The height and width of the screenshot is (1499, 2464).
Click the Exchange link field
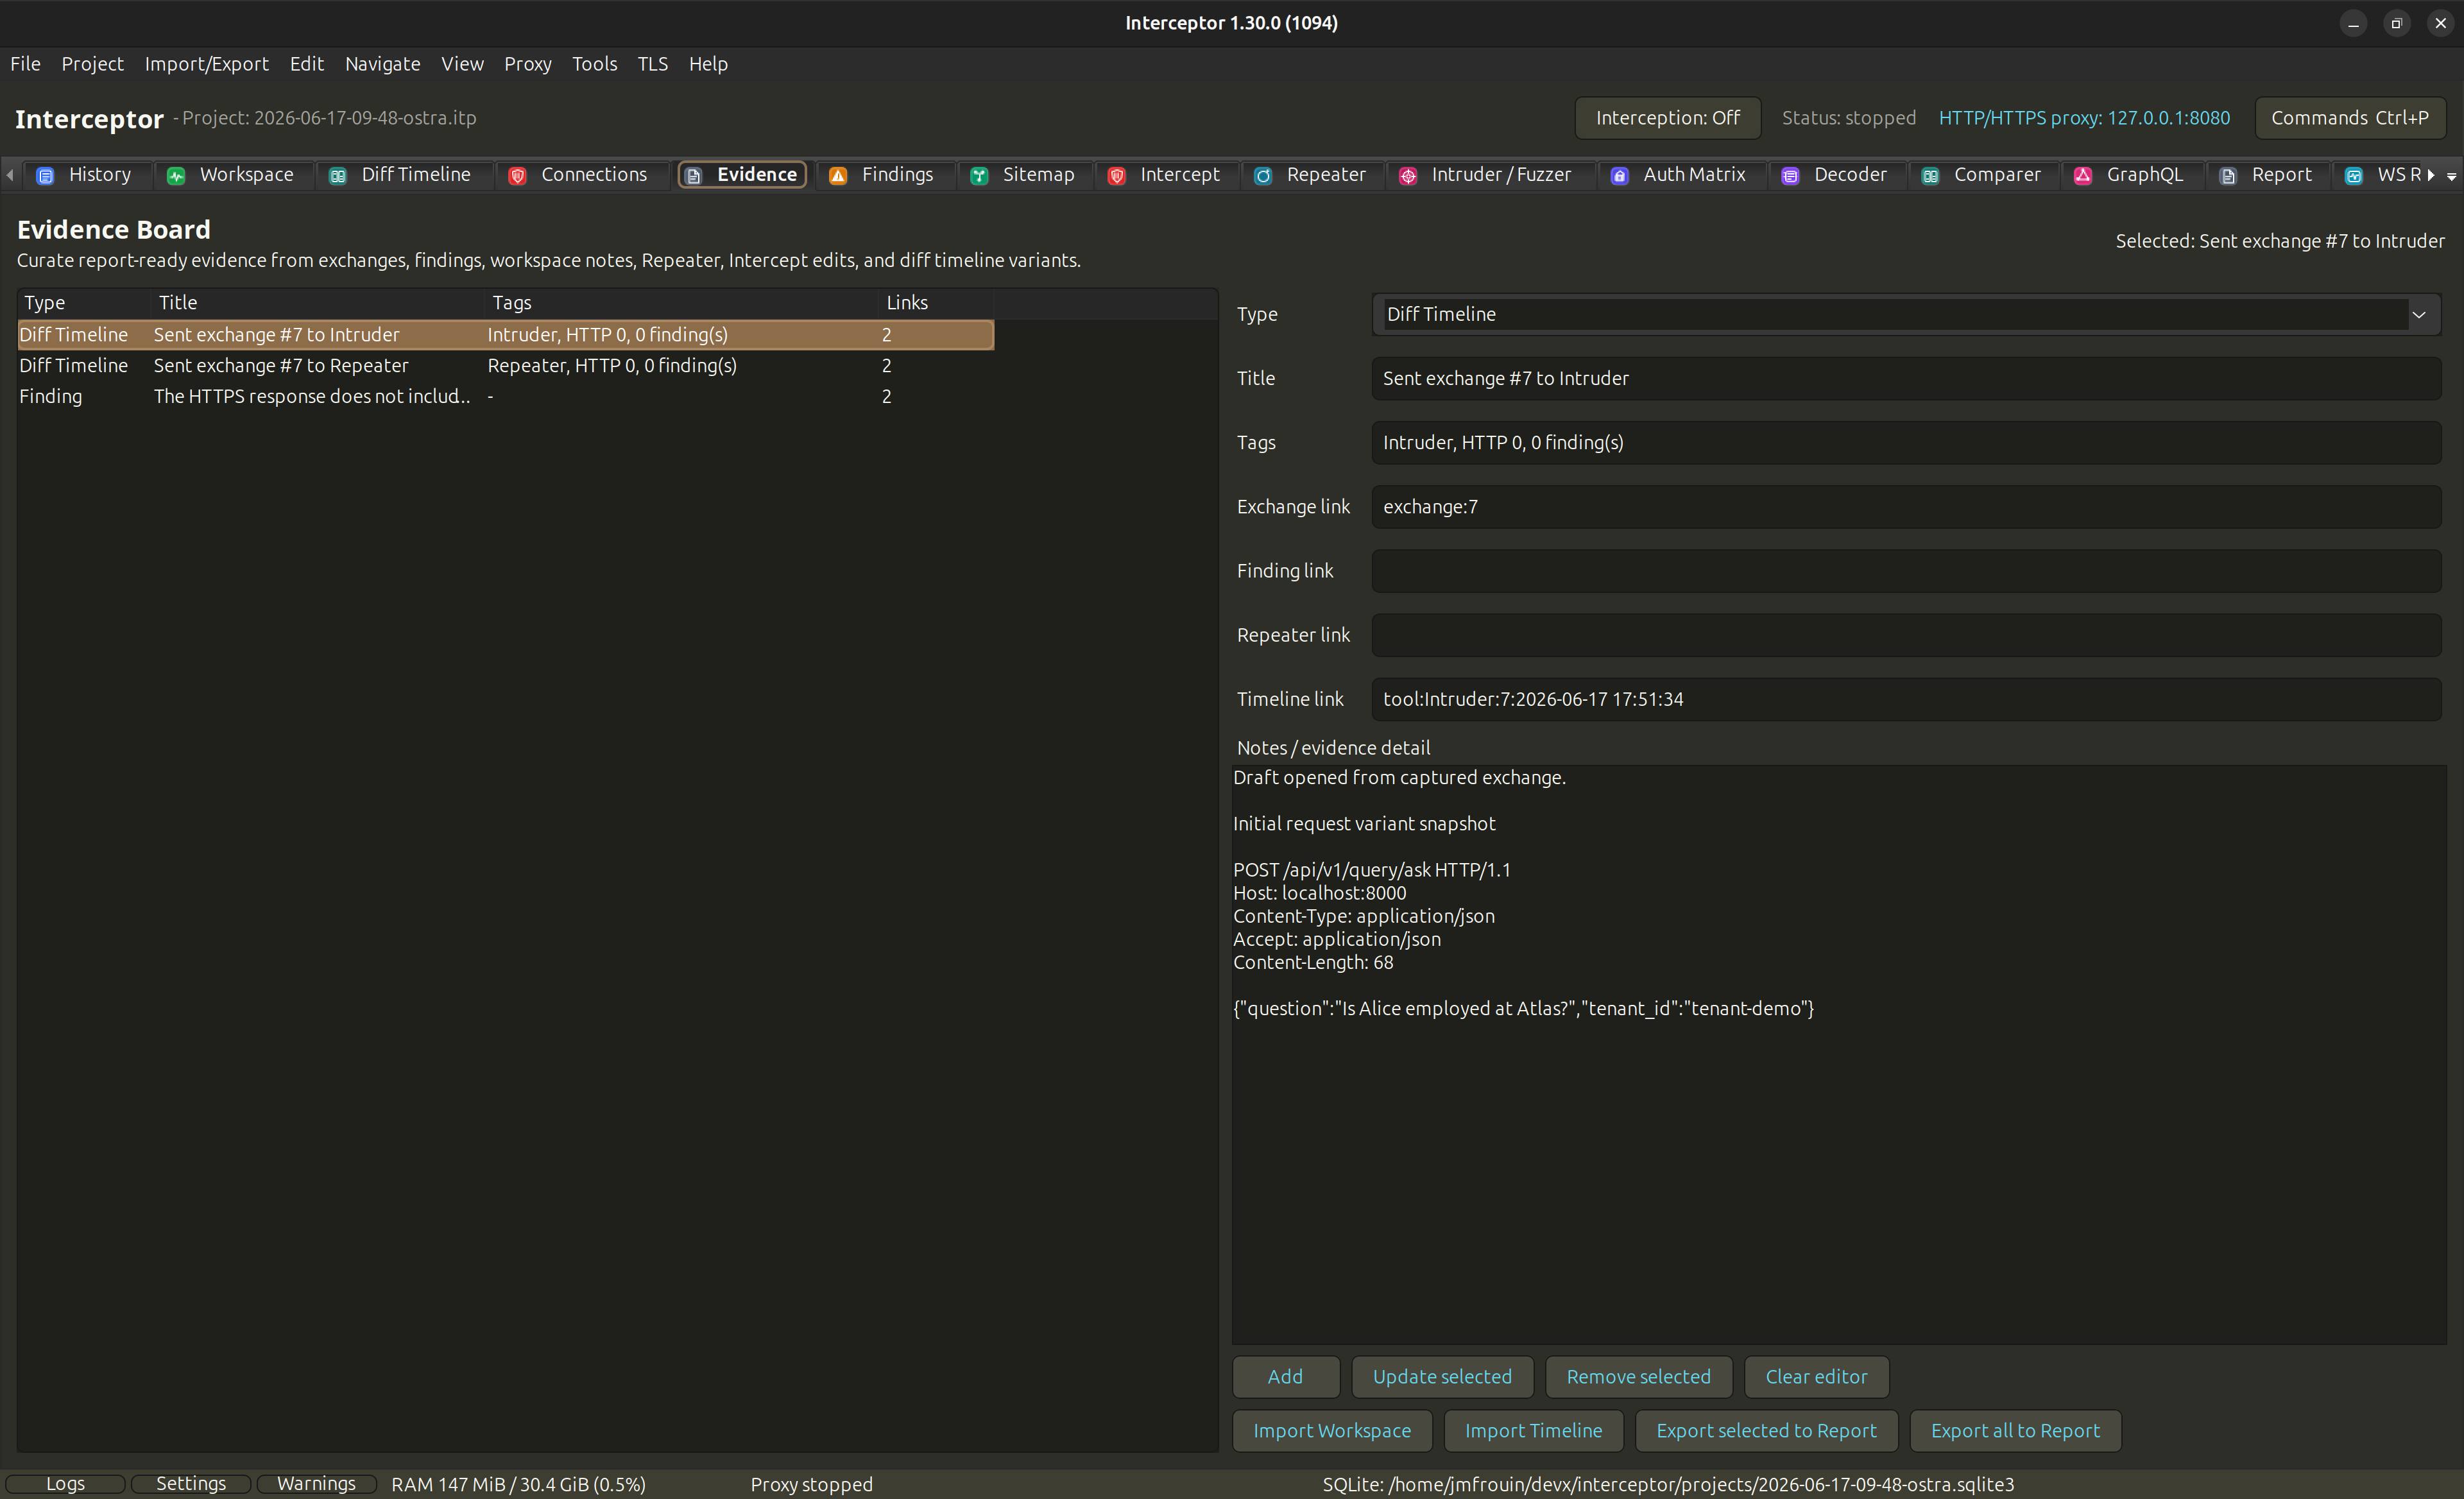pos(1906,507)
